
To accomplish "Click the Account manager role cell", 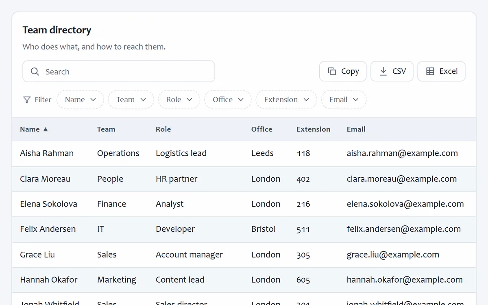I will tap(189, 255).
